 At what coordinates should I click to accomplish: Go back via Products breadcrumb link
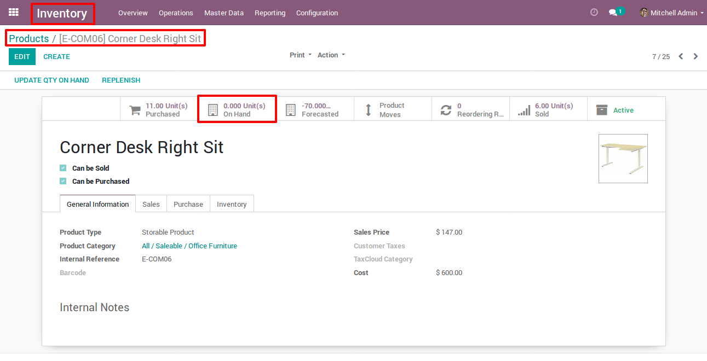click(x=29, y=38)
